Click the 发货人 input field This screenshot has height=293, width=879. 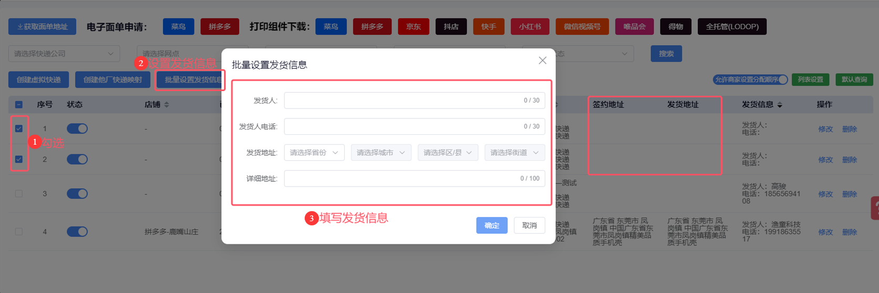pos(415,100)
